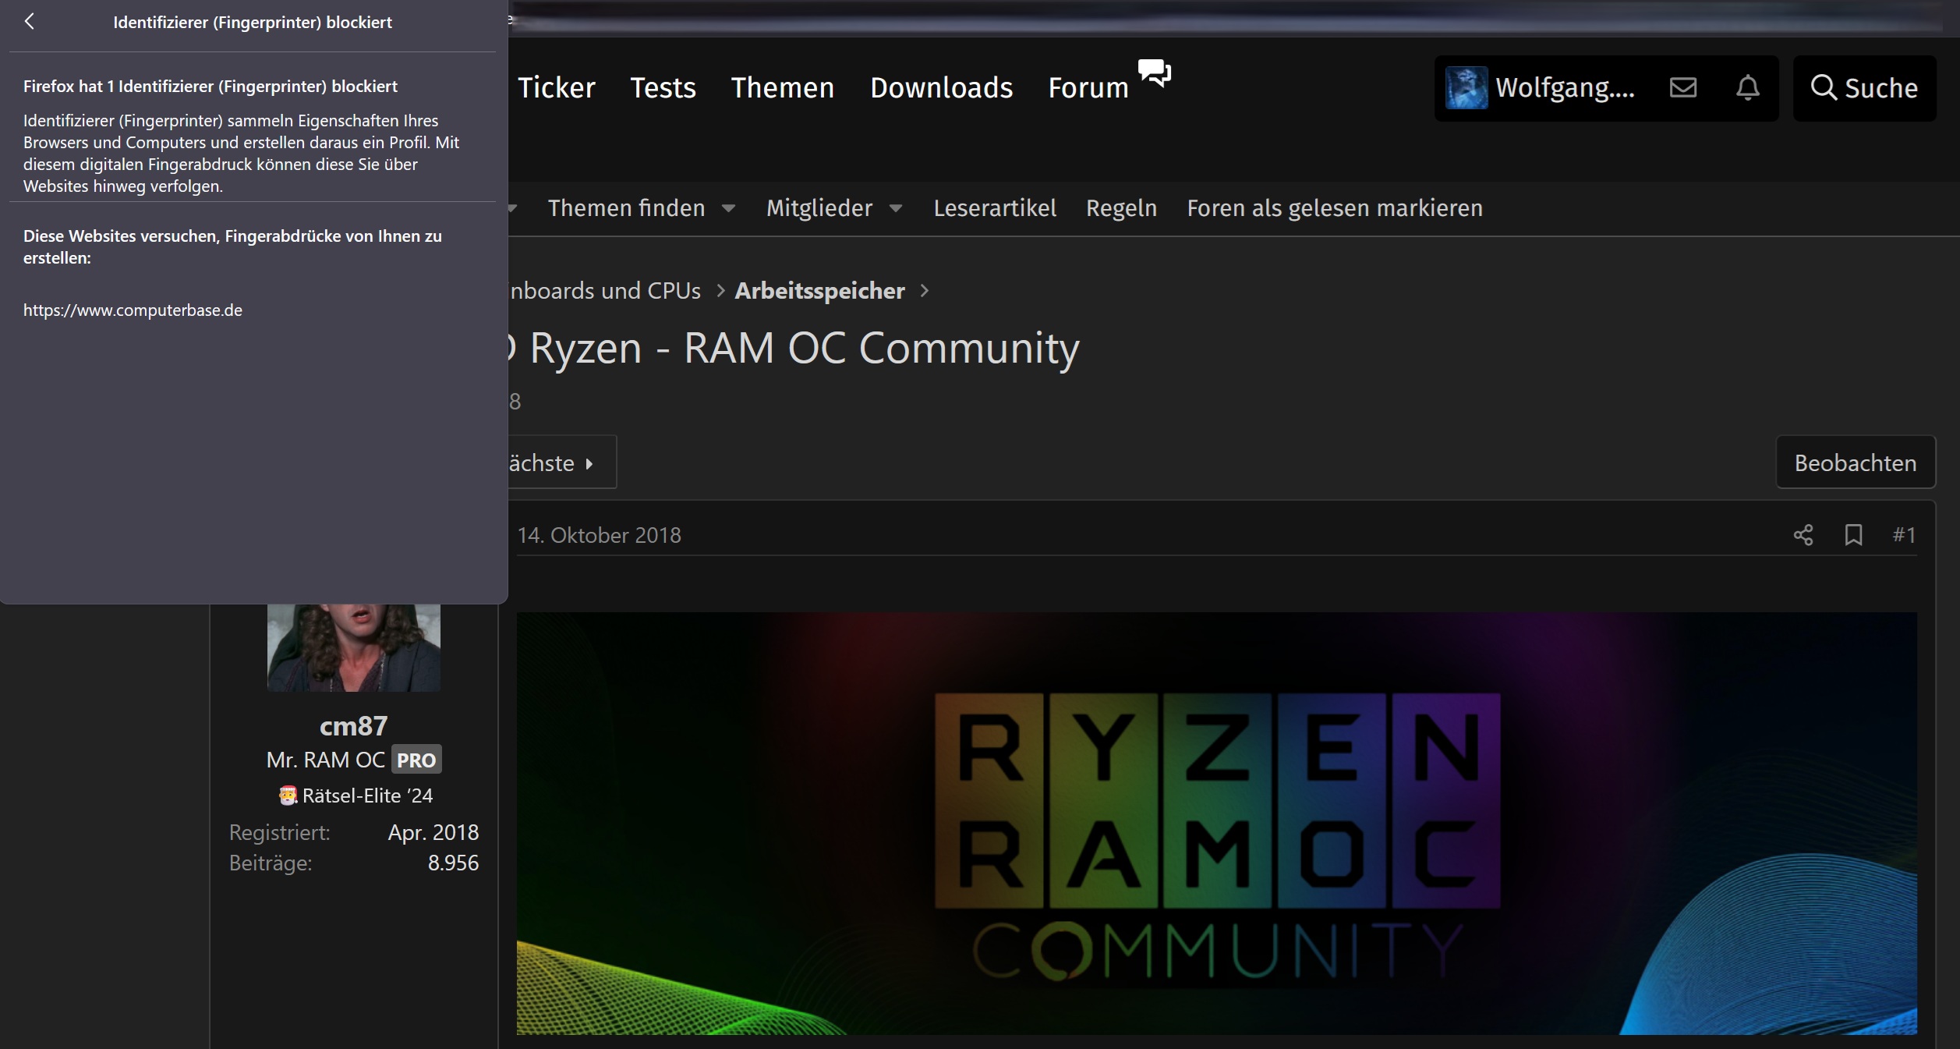Open cm87 profile avatar image
1960x1049 pixels.
point(354,648)
